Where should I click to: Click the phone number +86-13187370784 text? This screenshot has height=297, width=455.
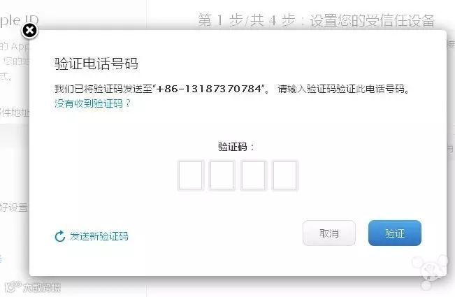tap(209, 89)
